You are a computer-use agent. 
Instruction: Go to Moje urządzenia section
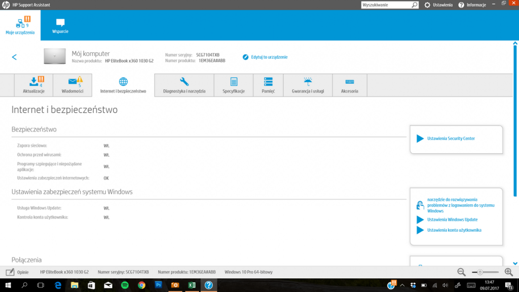pos(20,26)
